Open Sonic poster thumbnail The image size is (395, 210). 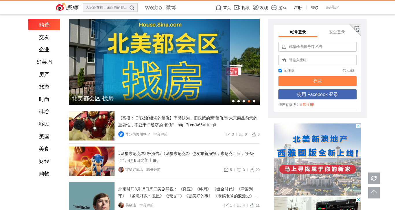click(92, 161)
